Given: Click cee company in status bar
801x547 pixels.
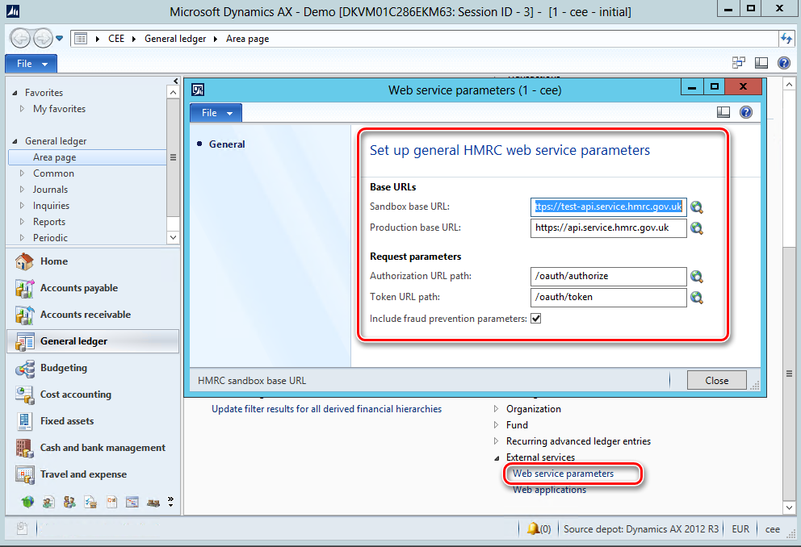Looking at the screenshot, I should click(x=773, y=529).
